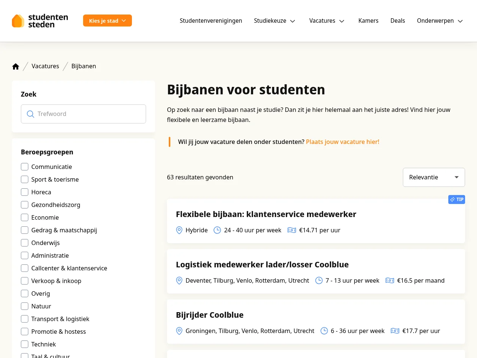Image resolution: width=477 pixels, height=358 pixels.
Task: Check the Communicatie checkbox
Action: pyautogui.click(x=25, y=167)
